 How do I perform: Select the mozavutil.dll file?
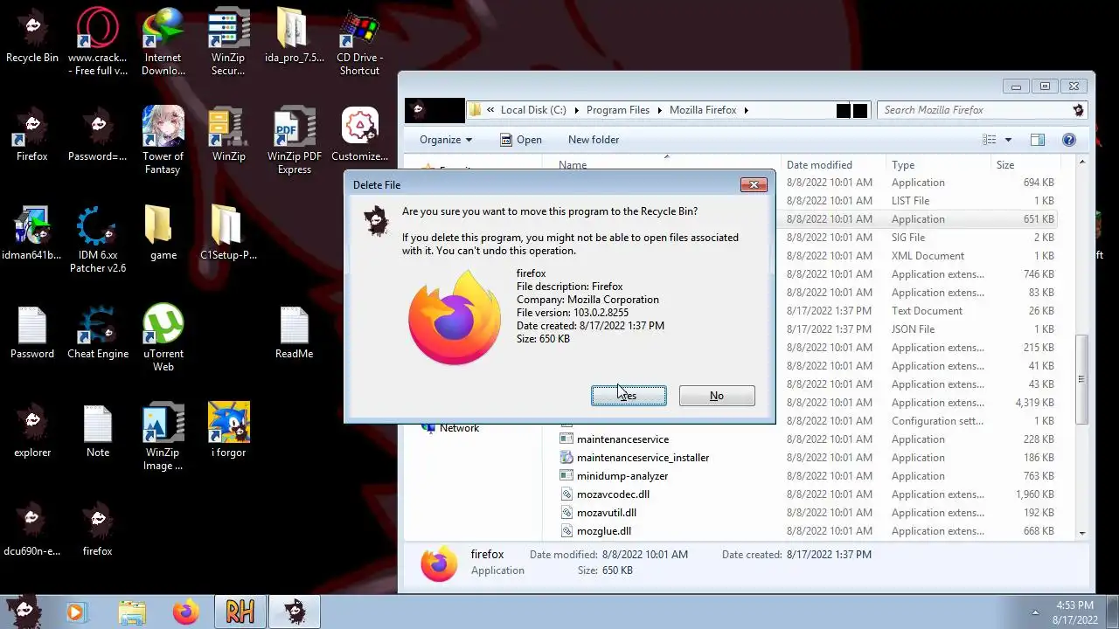607,513
